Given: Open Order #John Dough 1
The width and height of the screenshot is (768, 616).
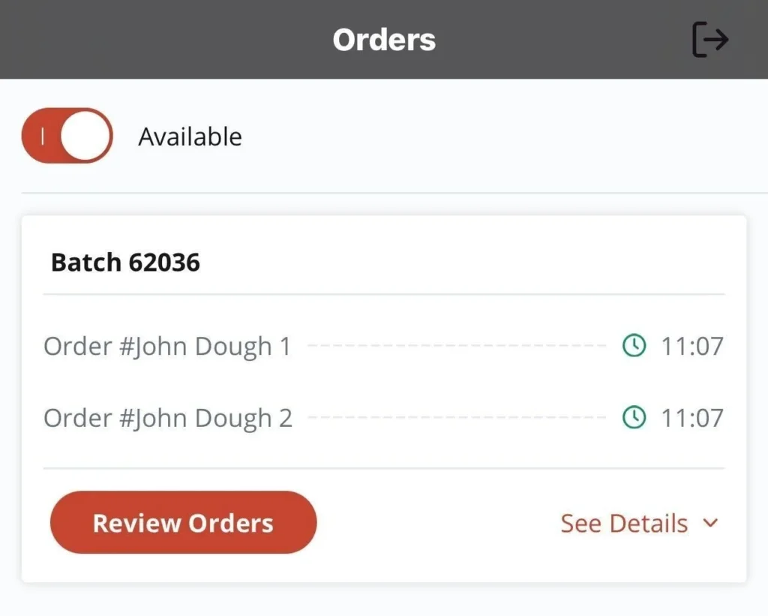Looking at the screenshot, I should coord(167,347).
